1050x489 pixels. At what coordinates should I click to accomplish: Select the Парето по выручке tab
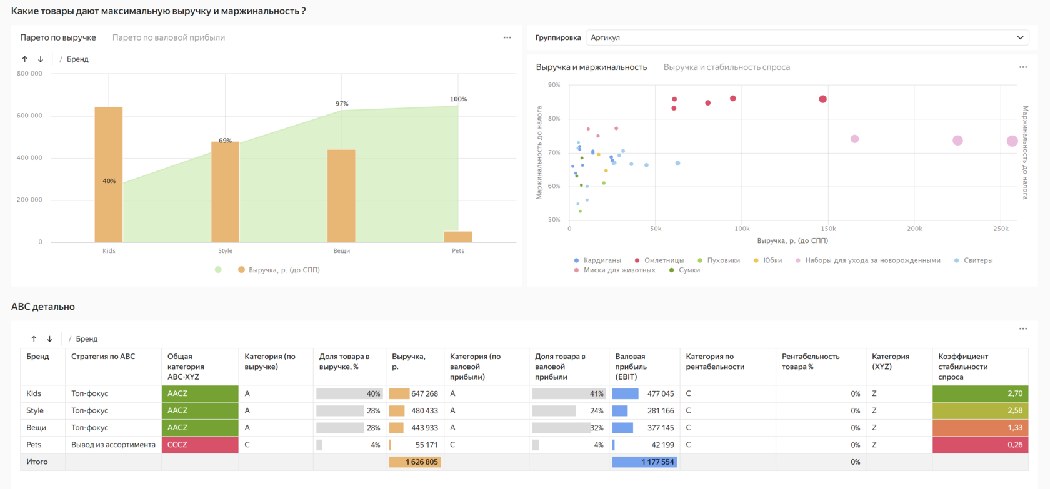coord(58,37)
